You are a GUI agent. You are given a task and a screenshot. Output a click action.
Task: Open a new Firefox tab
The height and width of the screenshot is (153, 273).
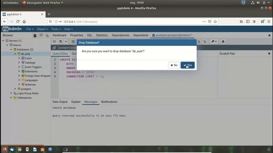(x=49, y=14)
